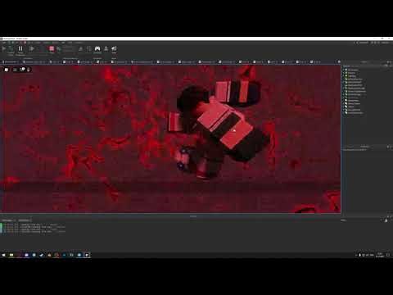Select ServerScriptService in the Explorer tree

355,91
